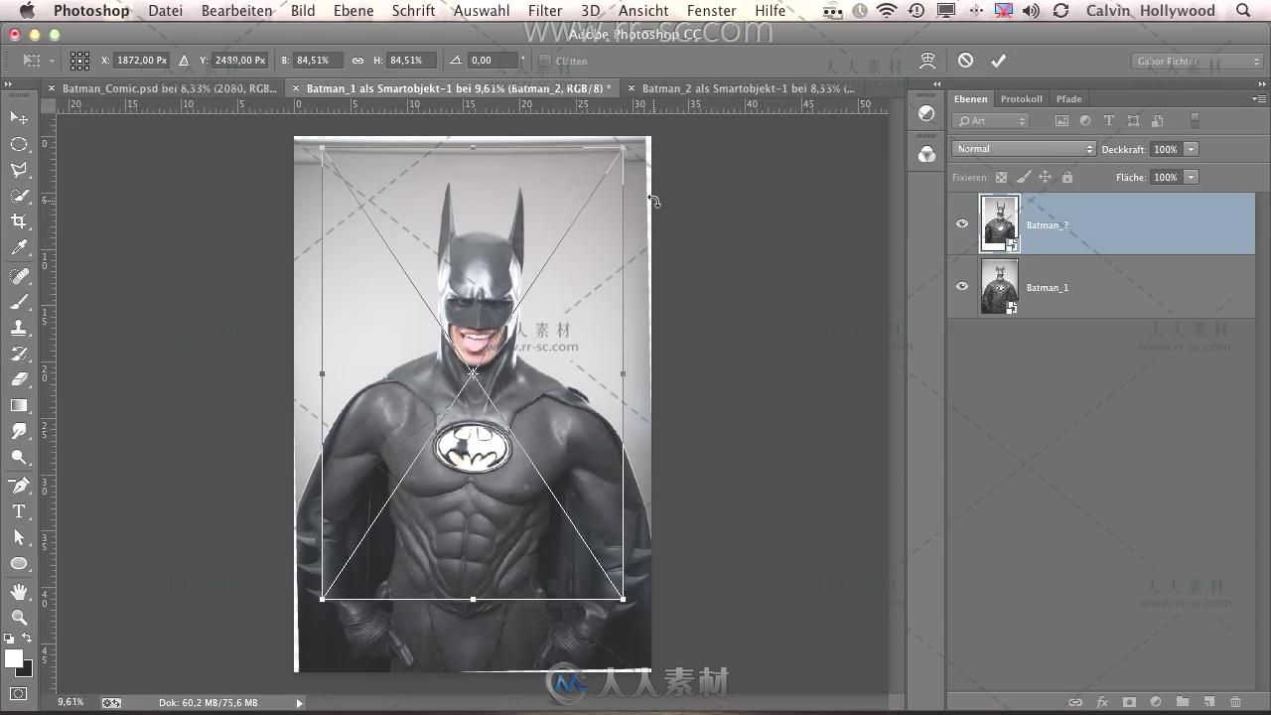Switch to the Pfade tab
This screenshot has height=715, width=1271.
click(x=1068, y=99)
